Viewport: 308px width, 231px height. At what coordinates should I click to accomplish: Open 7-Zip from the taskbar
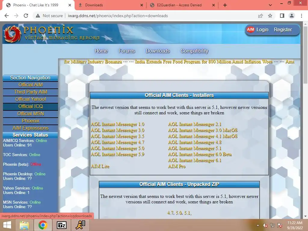61,225
